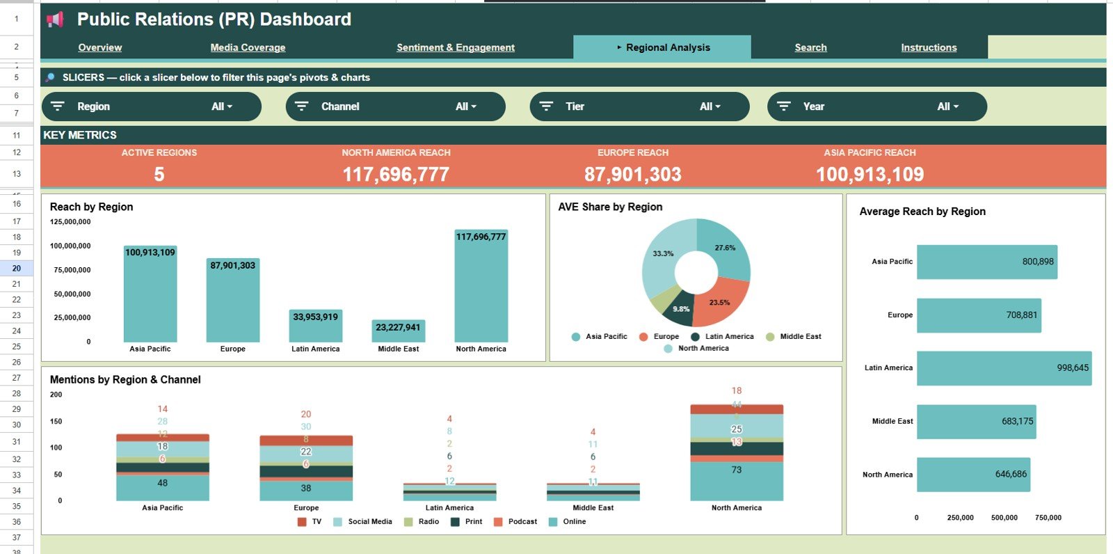Click the Active Regions value 5
The height and width of the screenshot is (554, 1113).
pos(159,174)
